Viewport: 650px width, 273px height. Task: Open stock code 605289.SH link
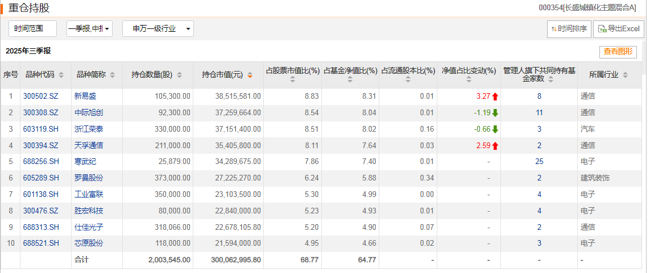click(x=40, y=178)
